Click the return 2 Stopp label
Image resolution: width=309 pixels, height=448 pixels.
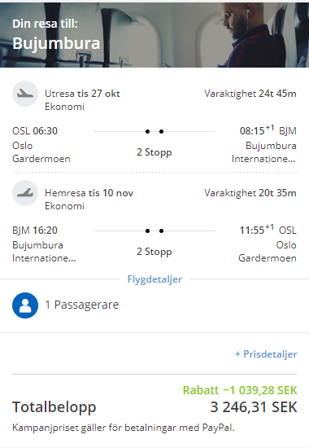[154, 252]
